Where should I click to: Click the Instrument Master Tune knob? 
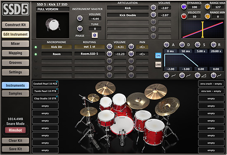tap(80, 28)
